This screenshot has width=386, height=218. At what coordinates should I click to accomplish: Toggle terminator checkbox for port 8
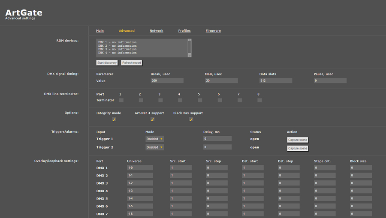(x=259, y=100)
